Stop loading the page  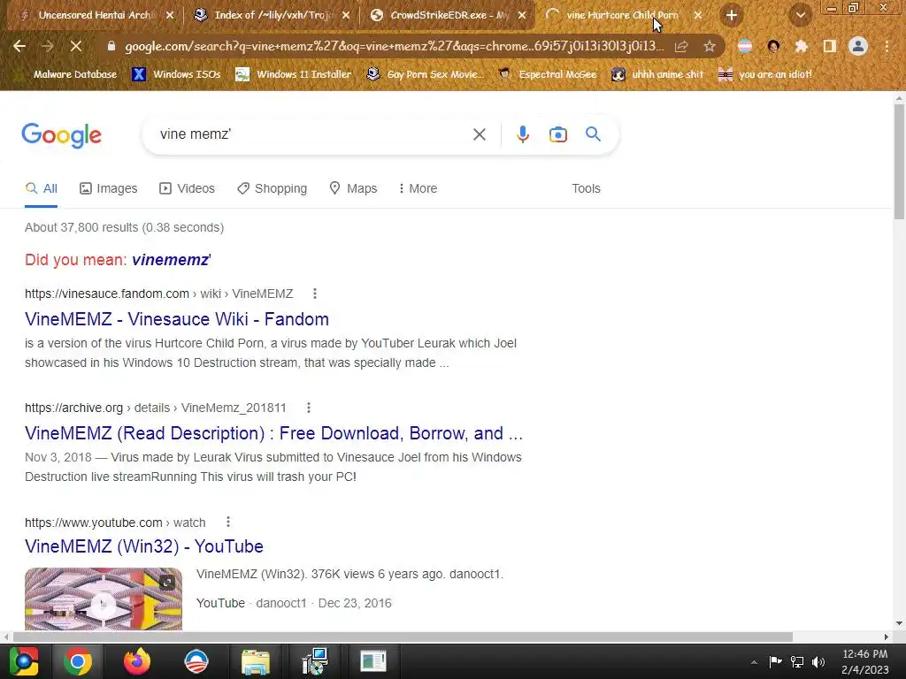tap(76, 46)
